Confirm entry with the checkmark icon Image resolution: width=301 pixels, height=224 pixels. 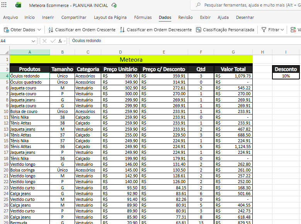tap(53, 41)
